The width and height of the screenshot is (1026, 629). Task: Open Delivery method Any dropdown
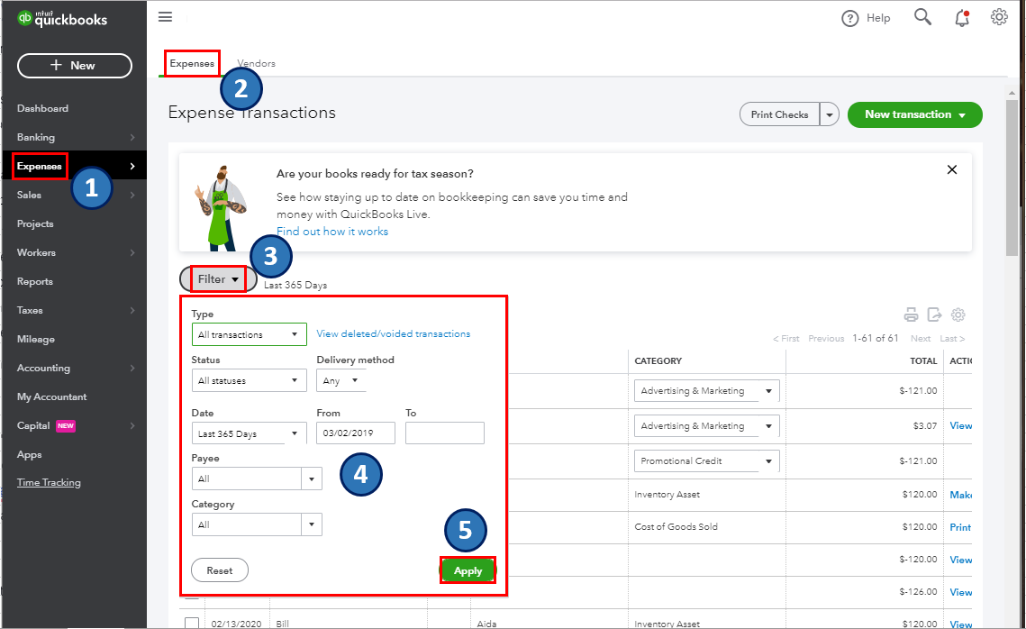[340, 380]
